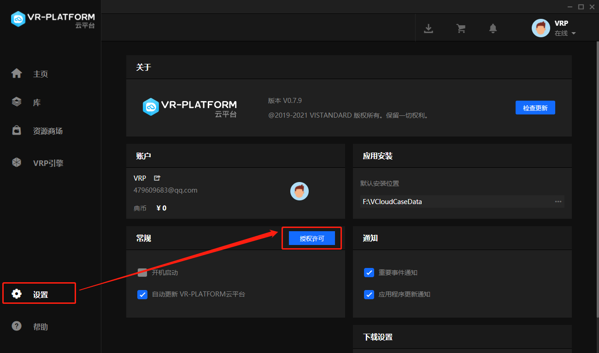Click the cube icon for VRP引擎
The width and height of the screenshot is (599, 353).
17,163
